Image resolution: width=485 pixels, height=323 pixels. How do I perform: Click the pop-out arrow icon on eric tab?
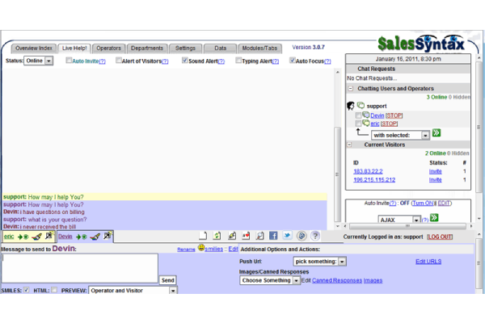pyautogui.click(x=48, y=236)
